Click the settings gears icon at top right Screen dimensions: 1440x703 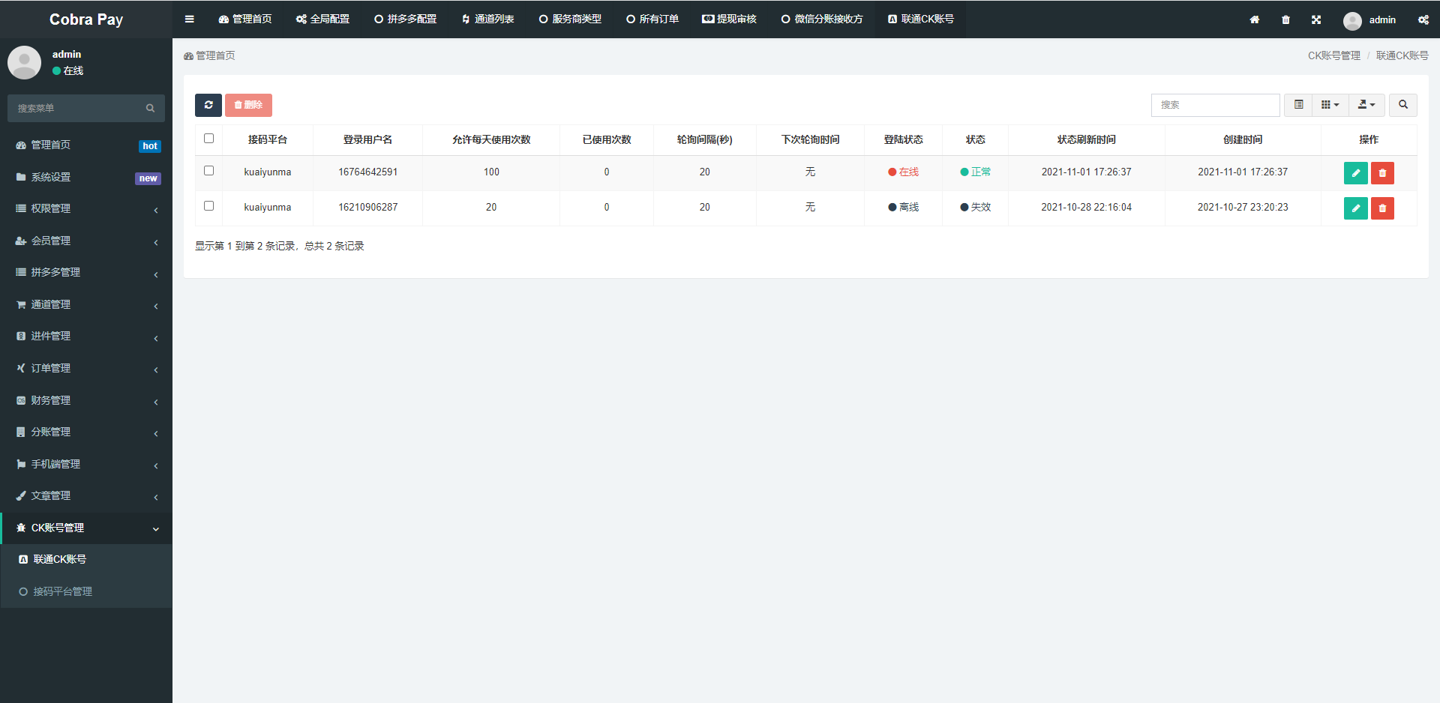click(x=1423, y=20)
